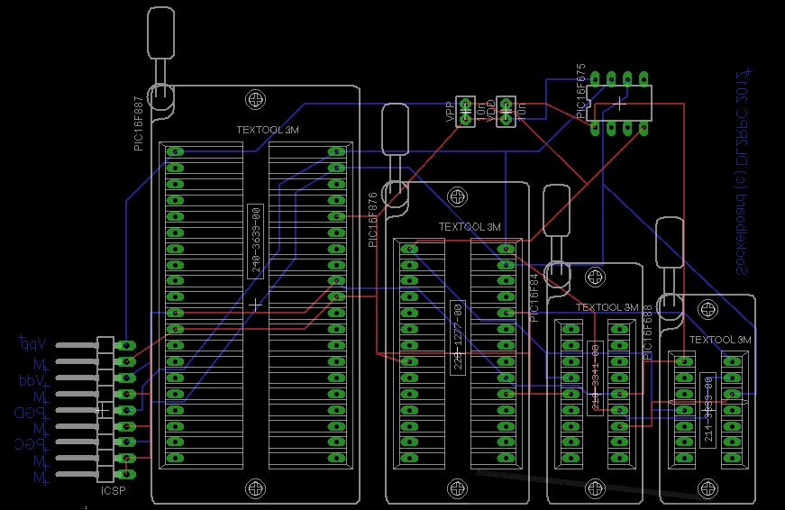Click the 214-3339-00 part number label
Image resolution: width=785 pixels, height=510 pixels.
pyautogui.click(x=707, y=410)
